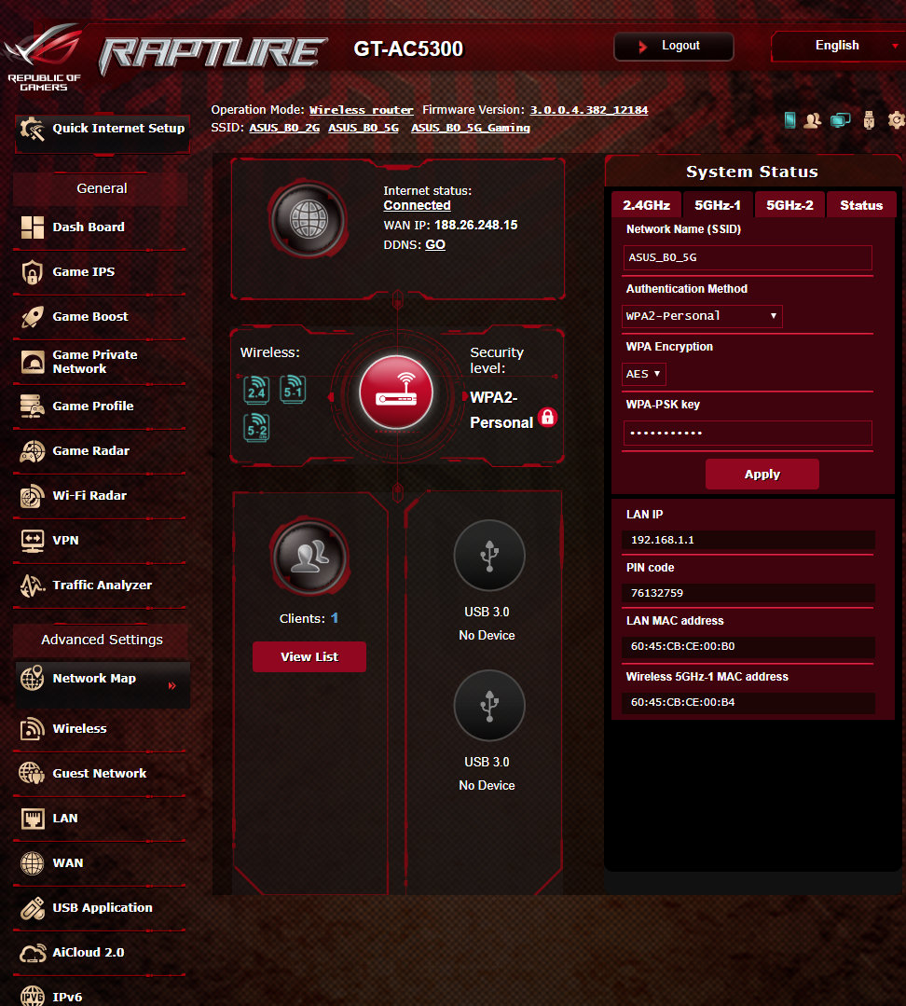Open the ASUS_B0_5G_Gaming SSID link
This screenshot has height=1006, width=906.
(471, 128)
